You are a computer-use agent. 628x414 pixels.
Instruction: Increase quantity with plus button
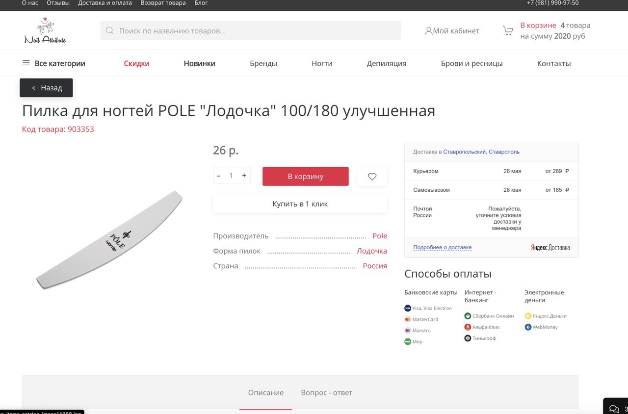coord(244,176)
